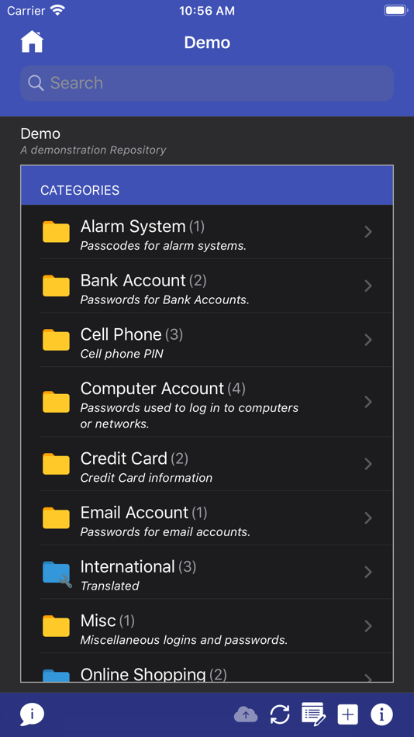Select the Computer Account category title

point(152,389)
